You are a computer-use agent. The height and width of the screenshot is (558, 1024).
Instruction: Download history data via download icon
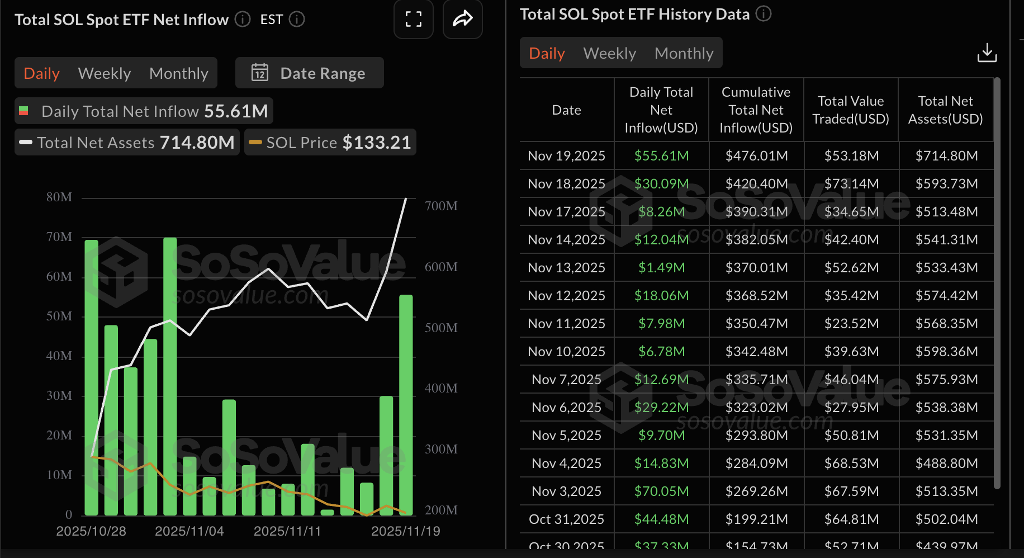987,53
